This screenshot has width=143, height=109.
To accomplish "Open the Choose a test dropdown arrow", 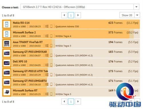I will (136, 7).
